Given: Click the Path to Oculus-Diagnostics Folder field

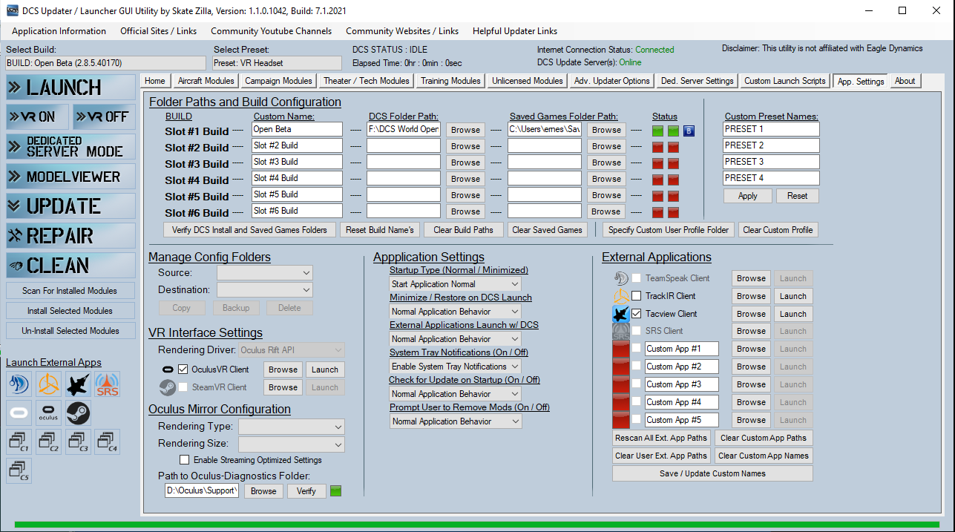Looking at the screenshot, I should click(x=202, y=490).
